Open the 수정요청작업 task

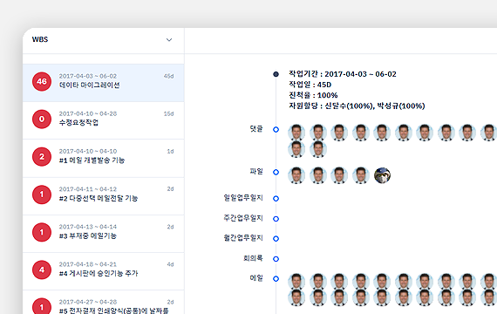pos(104,120)
